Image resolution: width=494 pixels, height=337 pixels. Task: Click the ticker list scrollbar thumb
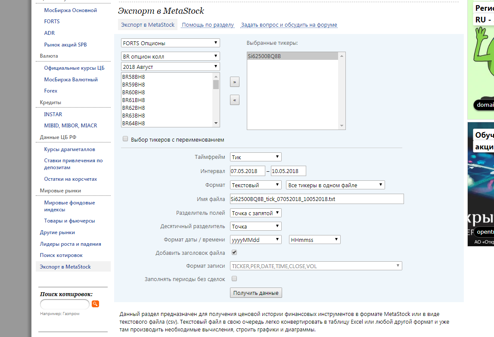coord(216,85)
